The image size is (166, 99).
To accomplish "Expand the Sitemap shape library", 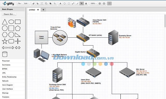I will [12, 93].
